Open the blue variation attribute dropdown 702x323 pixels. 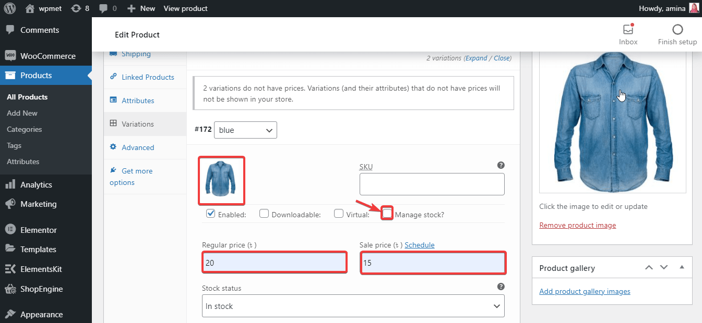click(245, 130)
